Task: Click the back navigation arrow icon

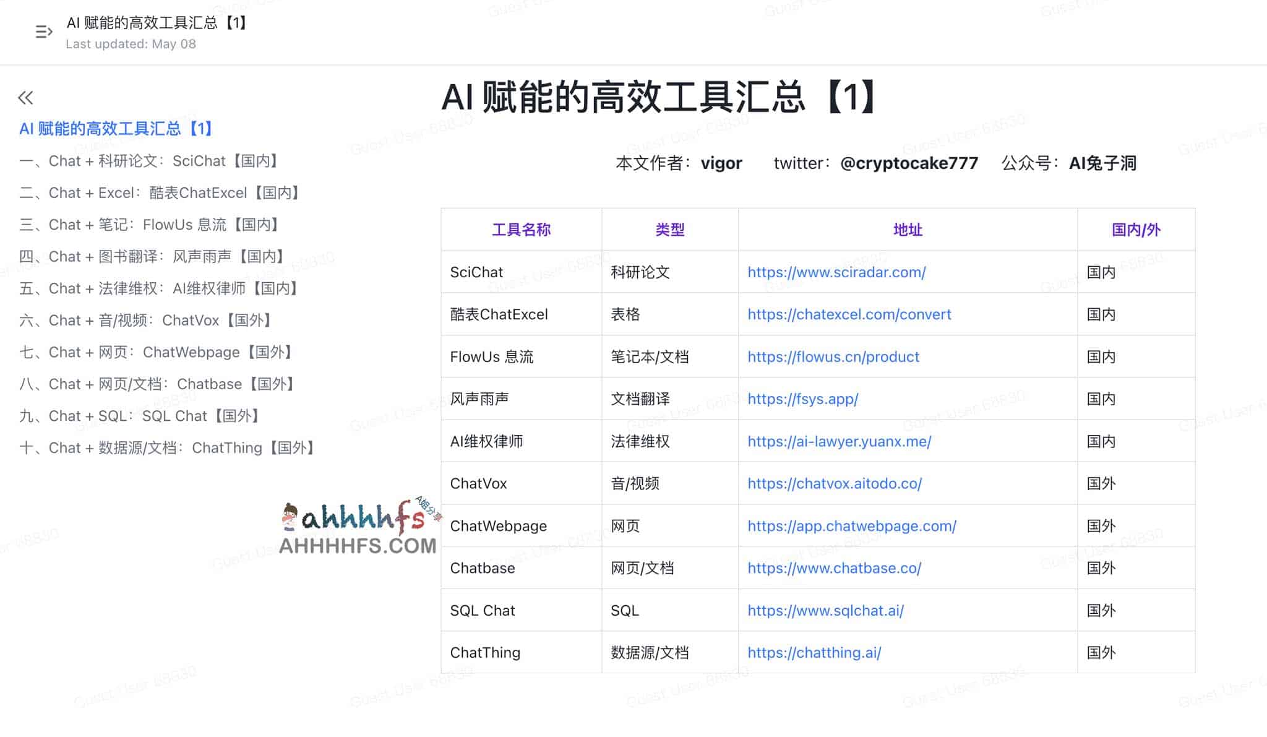Action: pos(25,97)
